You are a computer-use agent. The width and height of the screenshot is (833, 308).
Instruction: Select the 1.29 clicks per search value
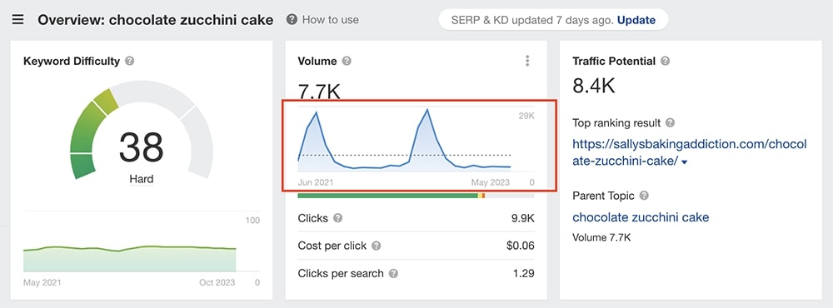(x=523, y=274)
